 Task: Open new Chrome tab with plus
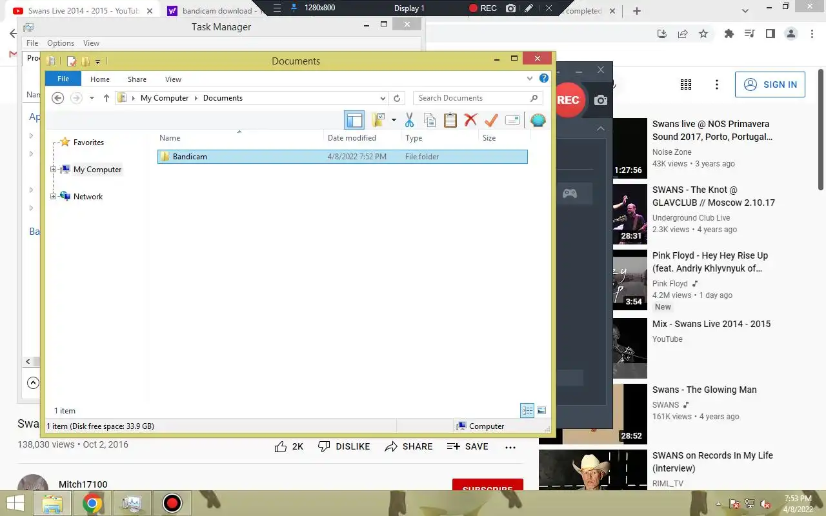coord(637,11)
